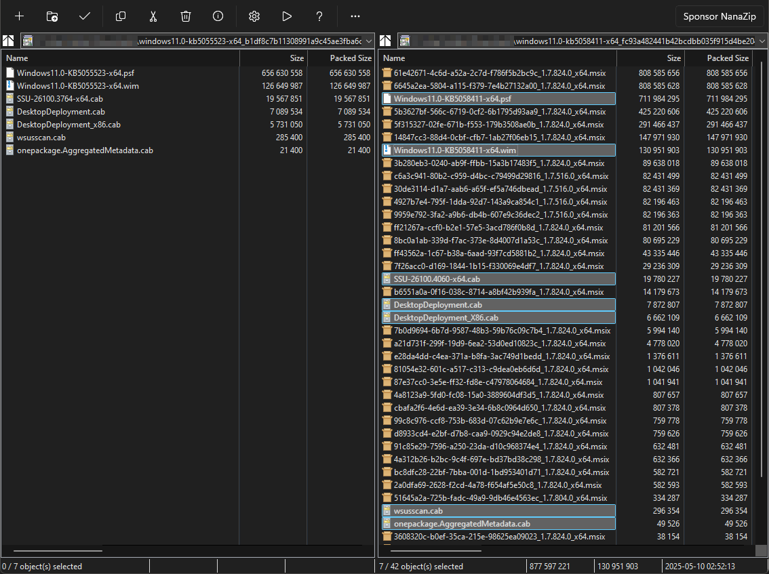Screen dimensions: 769x574
Task: Click the play-triangle toolbar icon
Action: 287,16
